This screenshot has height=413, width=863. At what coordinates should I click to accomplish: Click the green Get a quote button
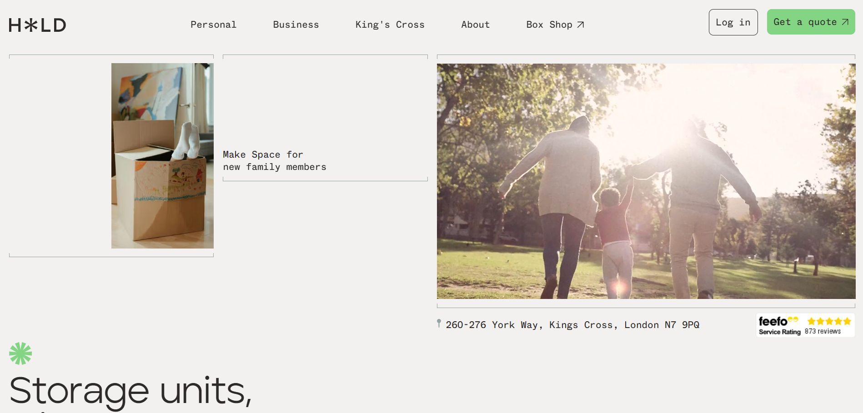pos(805,22)
